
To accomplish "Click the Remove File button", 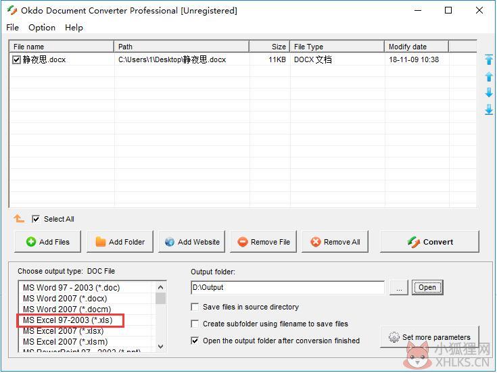I will coord(264,242).
